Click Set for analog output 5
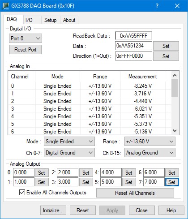 tap(129, 182)
